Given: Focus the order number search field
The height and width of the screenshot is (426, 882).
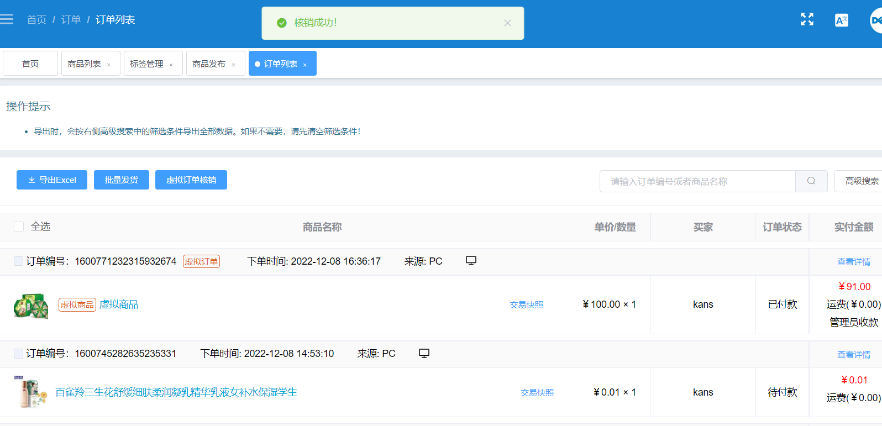Looking at the screenshot, I should [x=697, y=181].
